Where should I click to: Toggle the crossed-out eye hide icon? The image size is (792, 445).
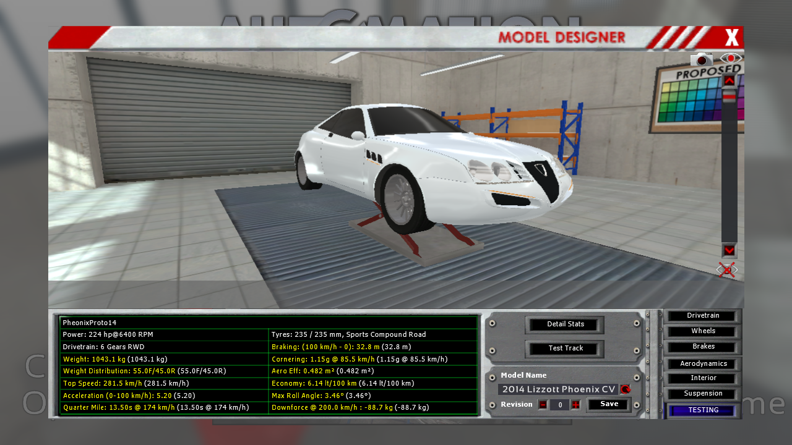pos(727,270)
